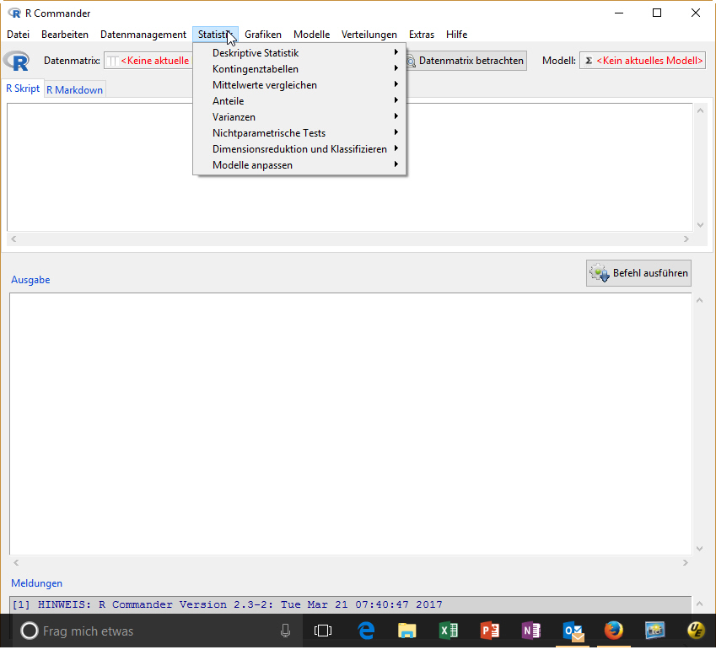Screen dimensions: 716x655
Task: Open OneNote from the taskbar
Action: 531,631
